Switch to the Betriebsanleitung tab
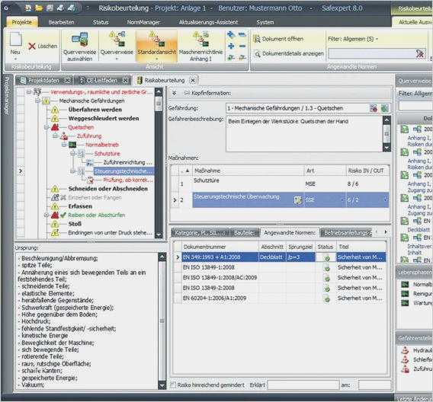 pyautogui.click(x=347, y=233)
